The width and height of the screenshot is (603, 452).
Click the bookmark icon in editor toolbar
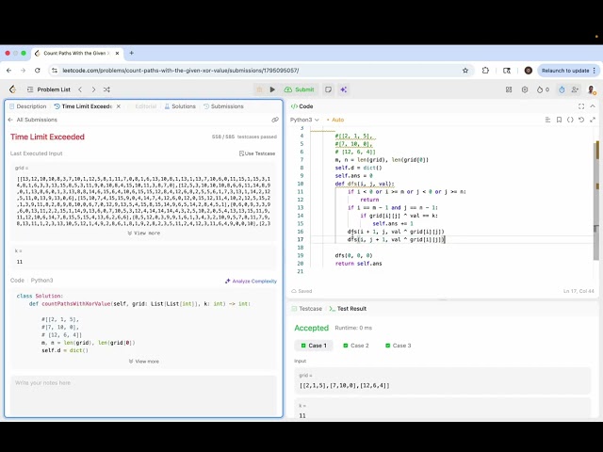click(559, 120)
